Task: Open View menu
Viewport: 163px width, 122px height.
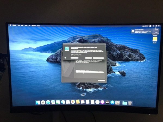Action: 26,25
